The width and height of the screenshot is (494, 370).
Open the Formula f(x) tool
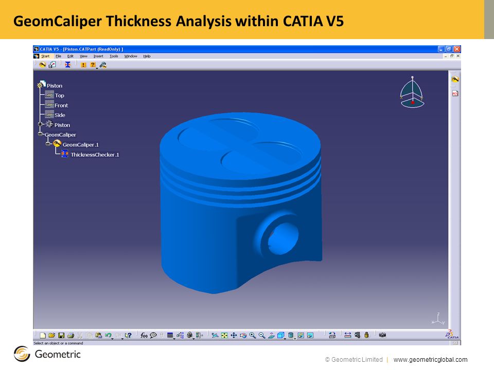click(x=144, y=336)
